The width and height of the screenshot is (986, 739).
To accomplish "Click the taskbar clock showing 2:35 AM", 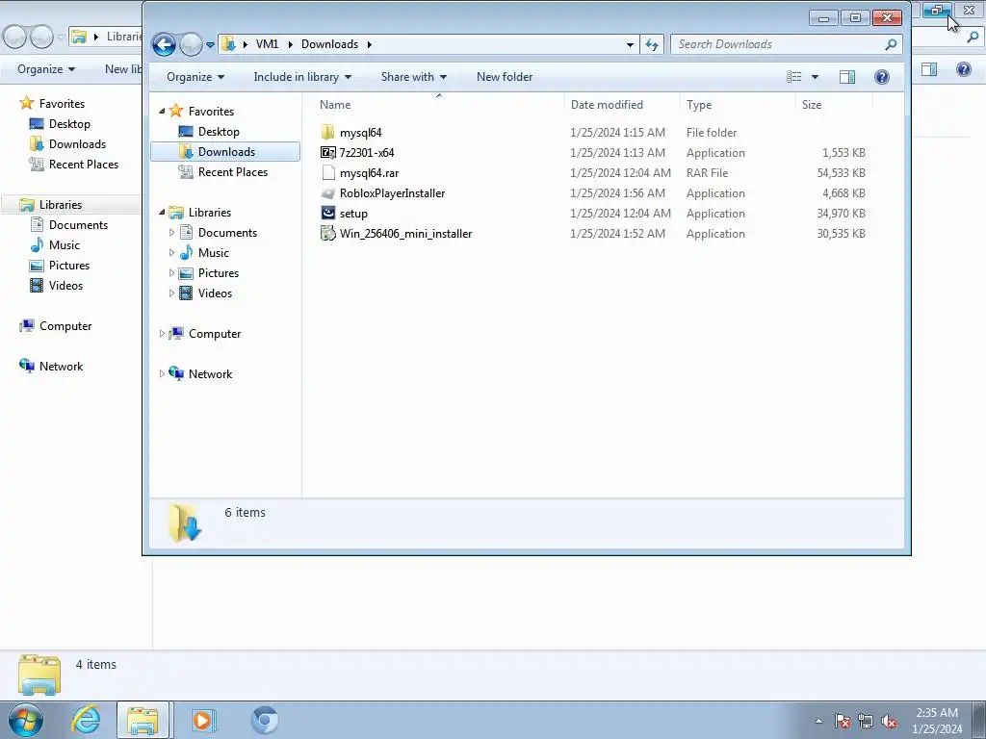I will [937, 721].
